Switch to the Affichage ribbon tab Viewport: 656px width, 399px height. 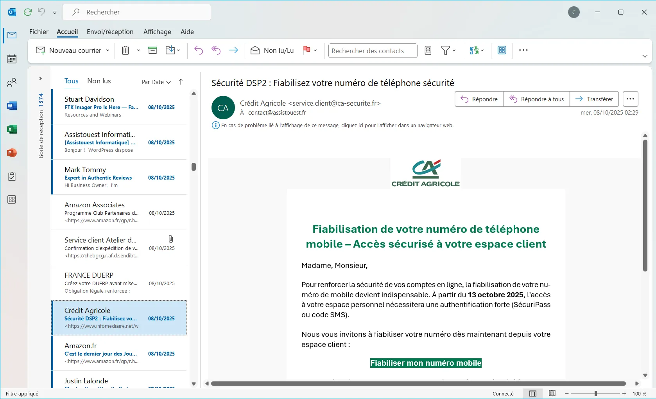pos(157,32)
